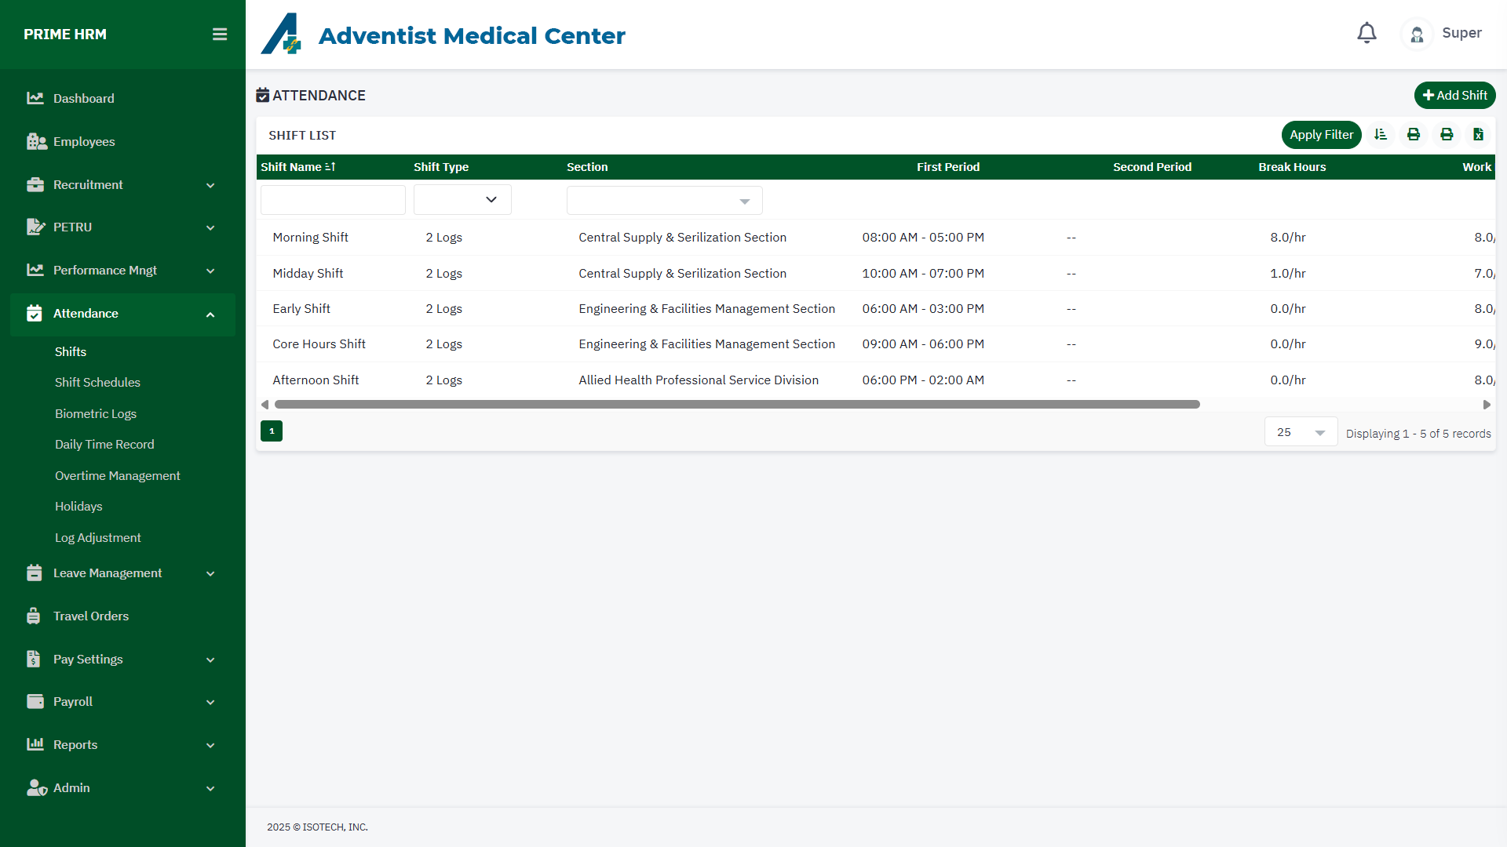Open Shift Schedules submenu item
This screenshot has height=847, width=1507.
point(97,382)
